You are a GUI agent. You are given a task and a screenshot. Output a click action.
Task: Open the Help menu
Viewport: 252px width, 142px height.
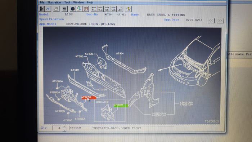pos(90,3)
